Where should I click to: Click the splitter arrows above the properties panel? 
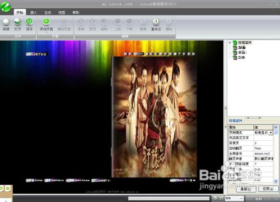pyautogui.click(x=254, y=118)
